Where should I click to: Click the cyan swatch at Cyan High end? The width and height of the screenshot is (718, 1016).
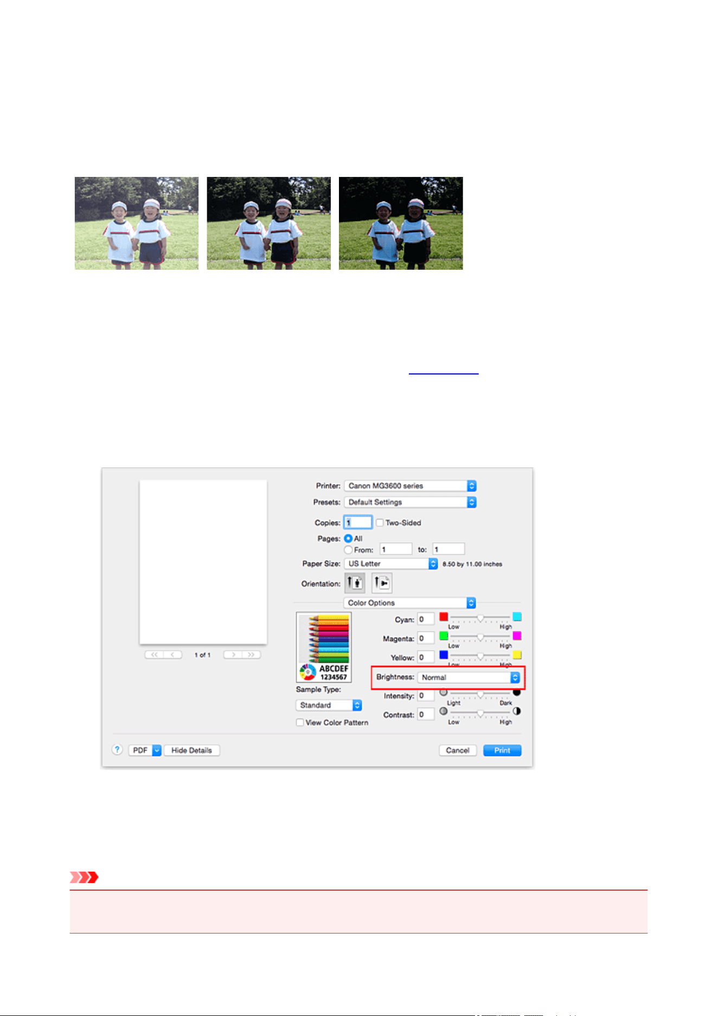517,617
